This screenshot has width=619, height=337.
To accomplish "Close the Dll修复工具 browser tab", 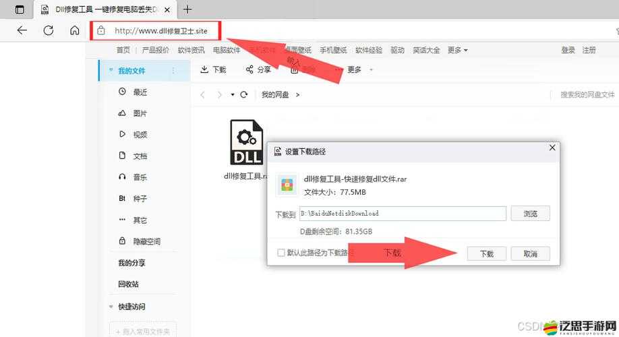I will tap(167, 10).
